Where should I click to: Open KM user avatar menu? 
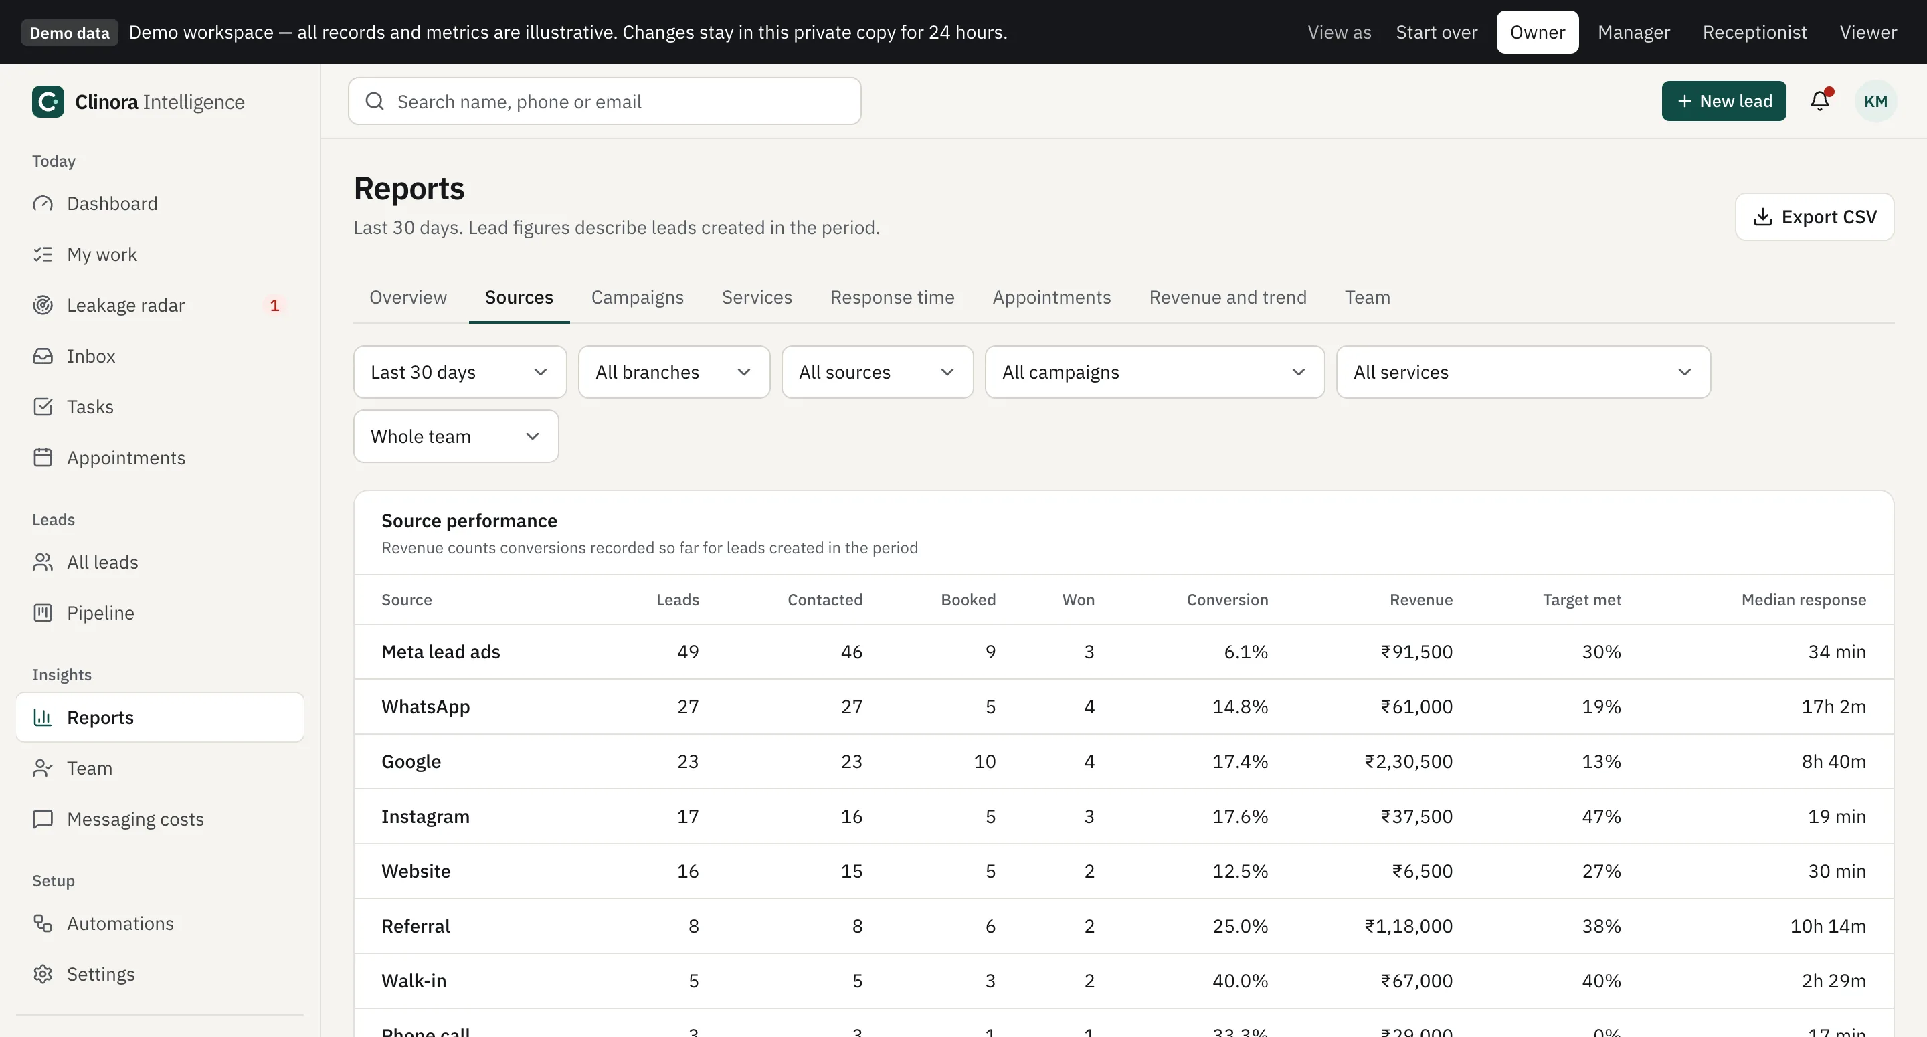click(x=1875, y=101)
